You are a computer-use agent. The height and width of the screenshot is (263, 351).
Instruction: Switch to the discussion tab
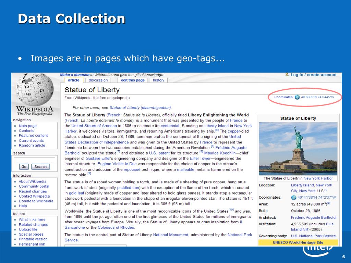98,80
